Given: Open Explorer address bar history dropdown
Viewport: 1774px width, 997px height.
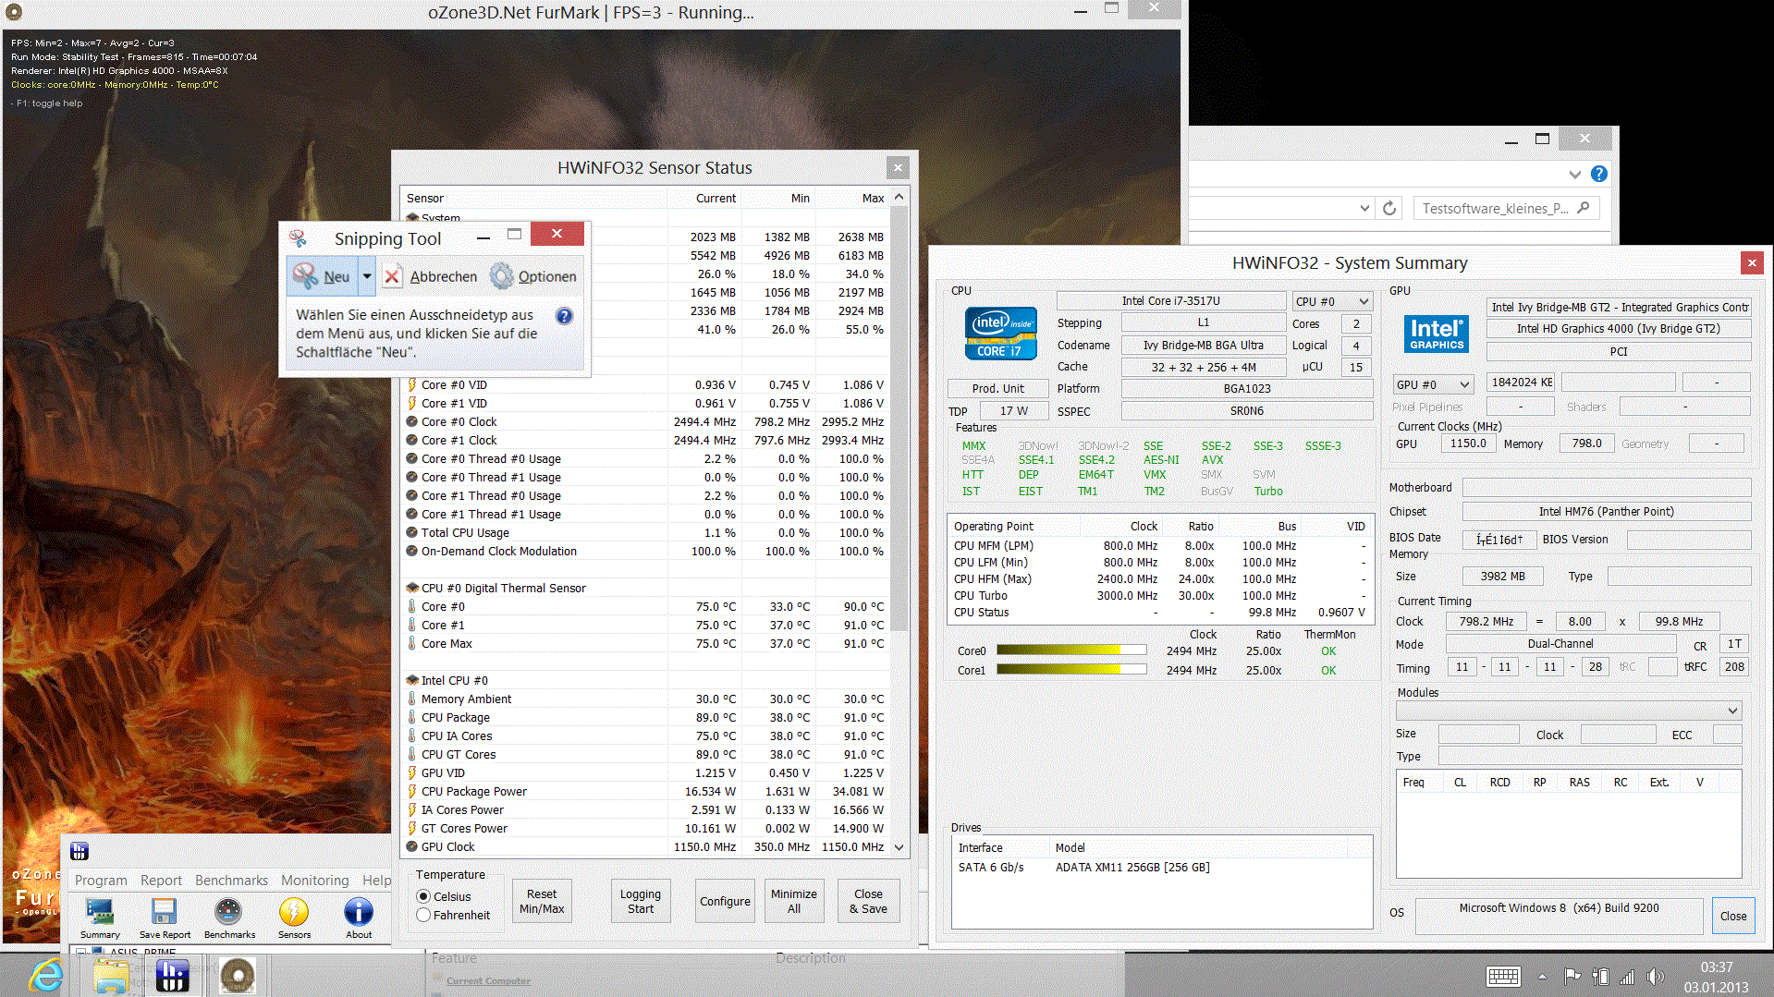Looking at the screenshot, I should point(1364,208).
